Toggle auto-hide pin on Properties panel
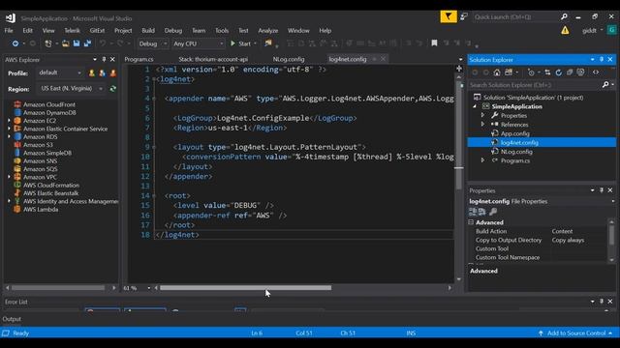 pos(602,190)
